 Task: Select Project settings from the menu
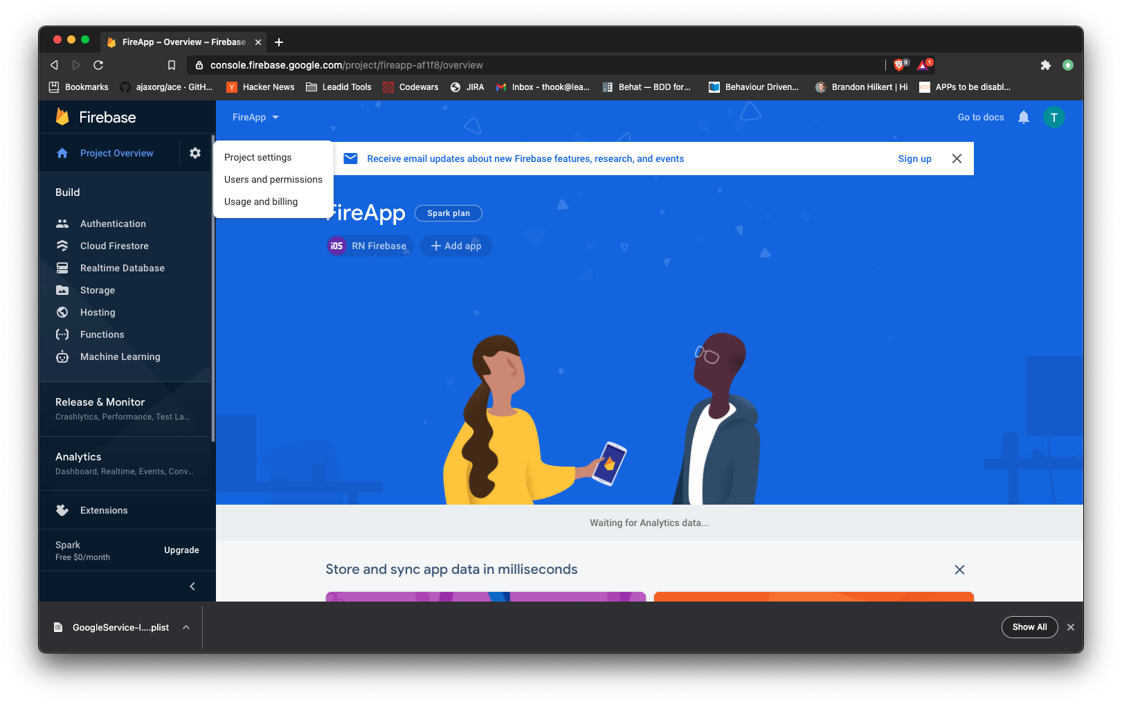[x=273, y=157]
